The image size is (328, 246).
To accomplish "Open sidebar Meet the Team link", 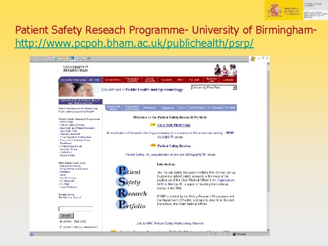I will coord(68,149).
